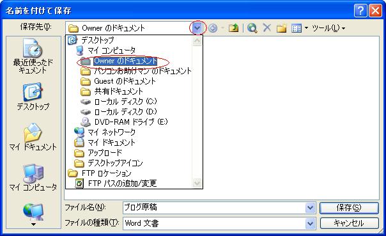Open the Save in location dropdown arrow
This screenshot has width=386, height=236.
coord(197,28)
